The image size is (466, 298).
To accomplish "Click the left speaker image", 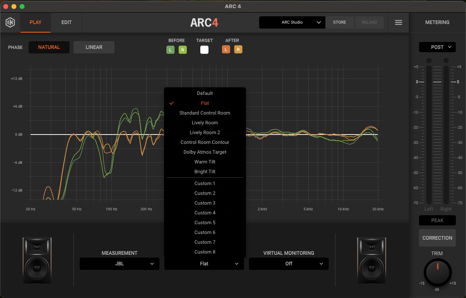I will [x=37, y=260].
